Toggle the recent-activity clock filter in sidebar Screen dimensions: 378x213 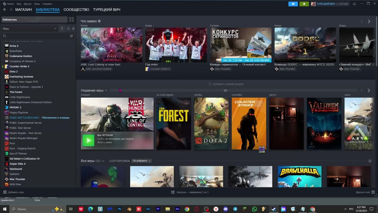[68, 29]
